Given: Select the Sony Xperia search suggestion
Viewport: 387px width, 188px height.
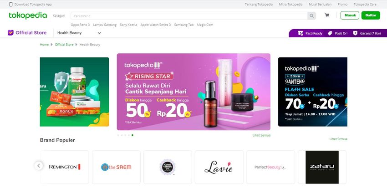Looking at the screenshot, I should [128, 25].
